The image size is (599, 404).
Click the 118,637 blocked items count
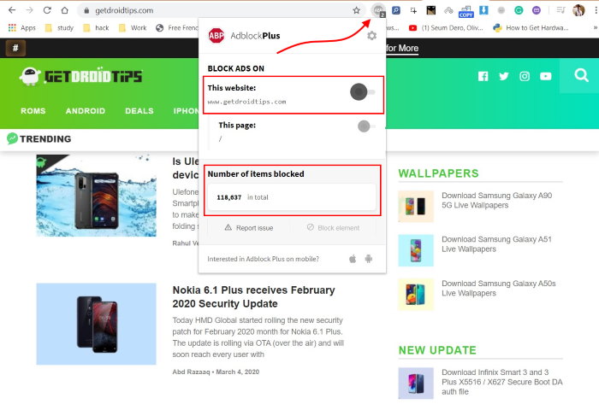coord(228,197)
